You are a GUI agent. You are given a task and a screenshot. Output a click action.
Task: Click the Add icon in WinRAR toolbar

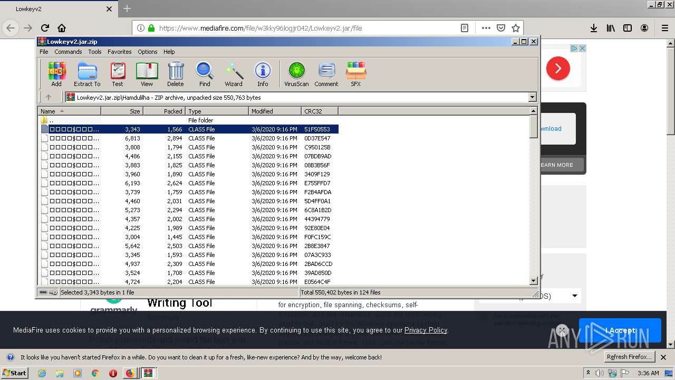(56, 74)
